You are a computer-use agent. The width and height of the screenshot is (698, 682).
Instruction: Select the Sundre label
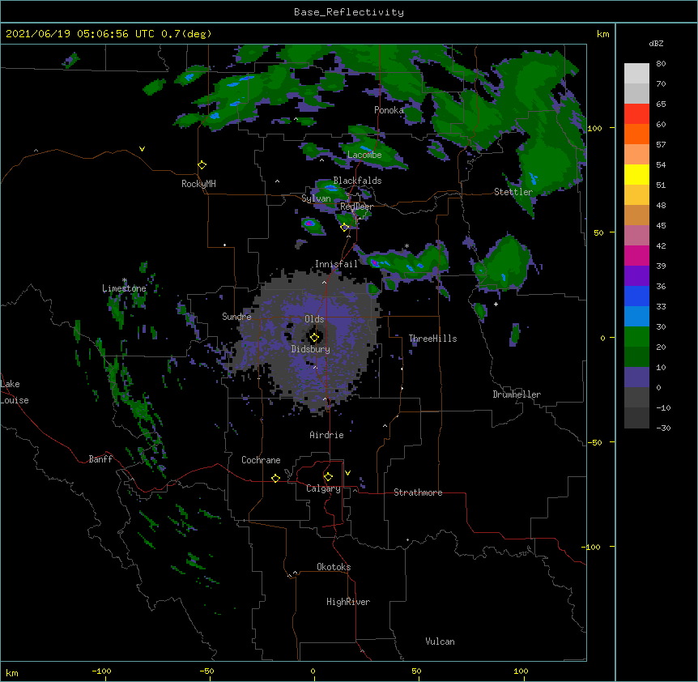(x=236, y=317)
